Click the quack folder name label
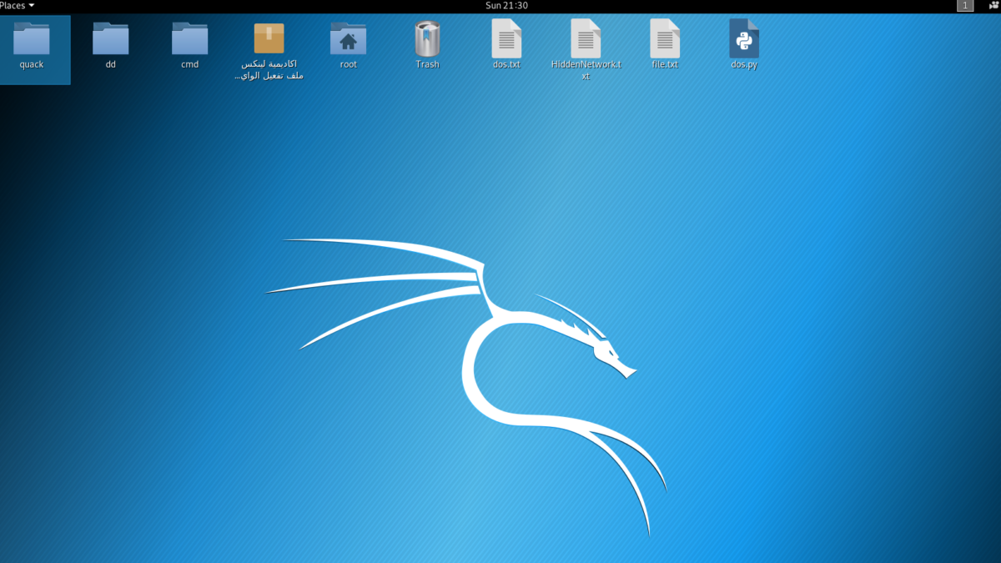The image size is (1001, 563). pos(32,65)
